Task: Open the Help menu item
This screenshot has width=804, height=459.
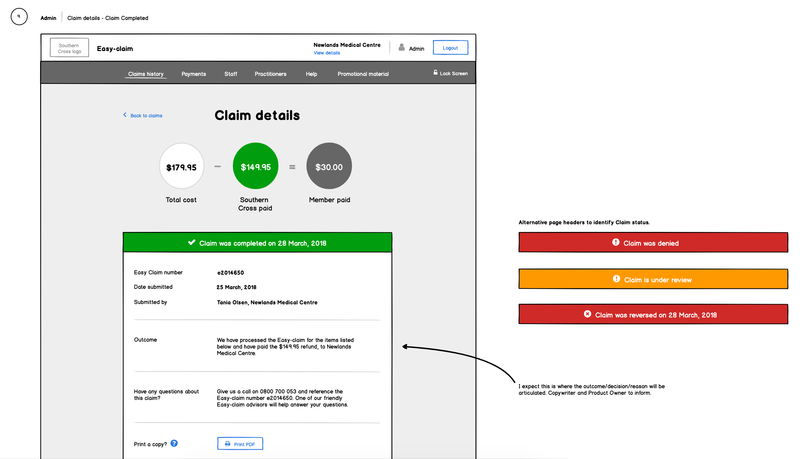Action: (311, 74)
